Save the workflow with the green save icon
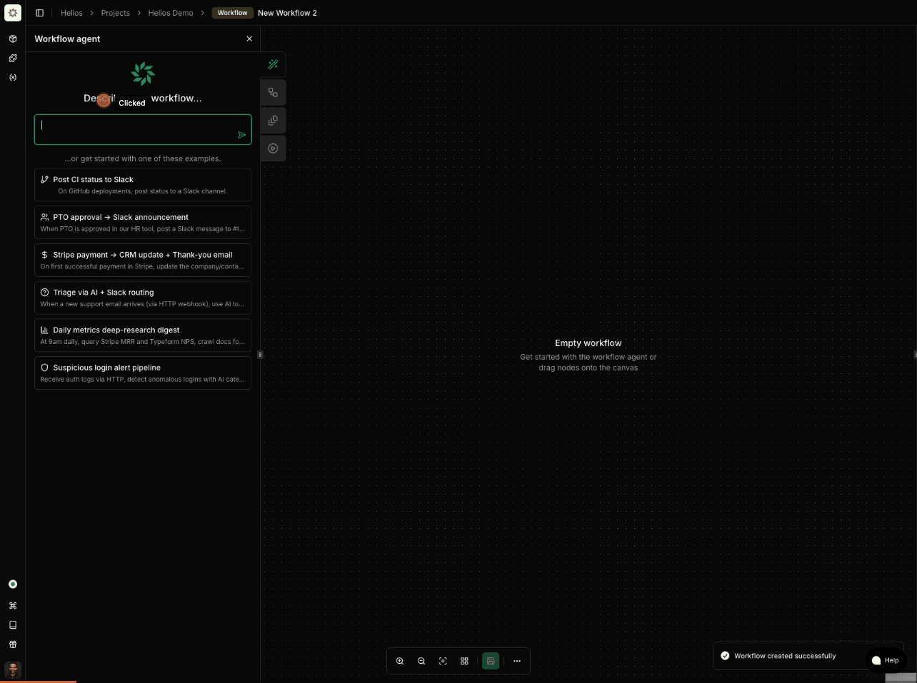The height and width of the screenshot is (683, 917). pyautogui.click(x=491, y=661)
